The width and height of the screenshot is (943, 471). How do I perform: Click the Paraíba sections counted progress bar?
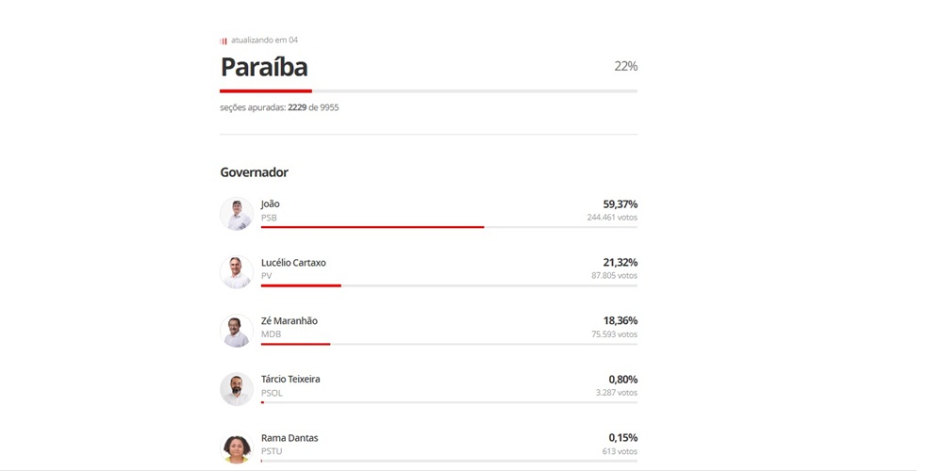(428, 91)
